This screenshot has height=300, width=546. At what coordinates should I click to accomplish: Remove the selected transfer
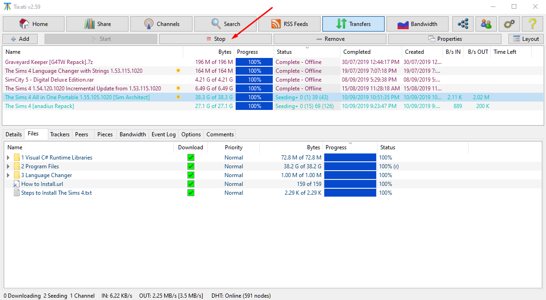[x=330, y=39]
